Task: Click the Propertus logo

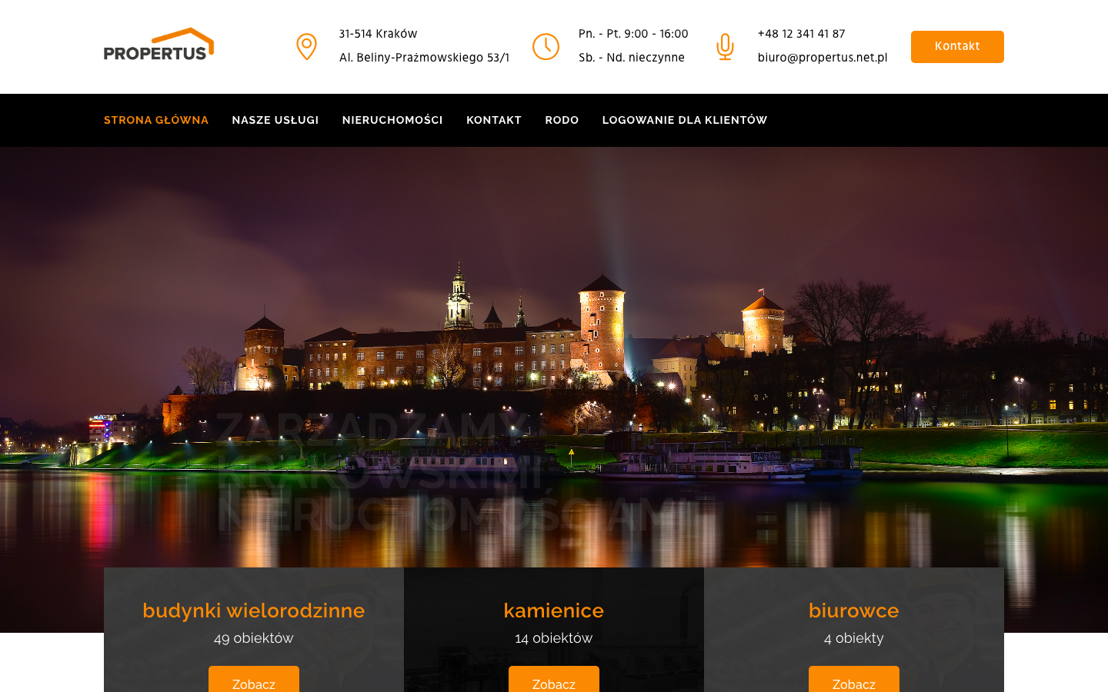Action: (x=159, y=45)
